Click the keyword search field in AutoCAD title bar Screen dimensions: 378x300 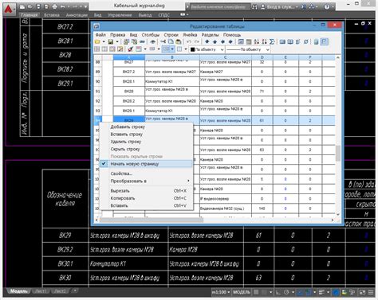tap(219, 7)
